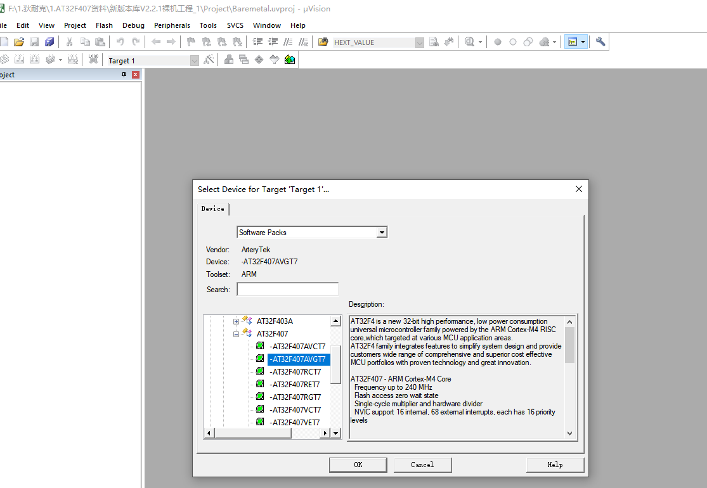Image resolution: width=707 pixels, height=488 pixels.
Task: Click the device tree vertical scrollbar thumb
Action: [x=335, y=364]
